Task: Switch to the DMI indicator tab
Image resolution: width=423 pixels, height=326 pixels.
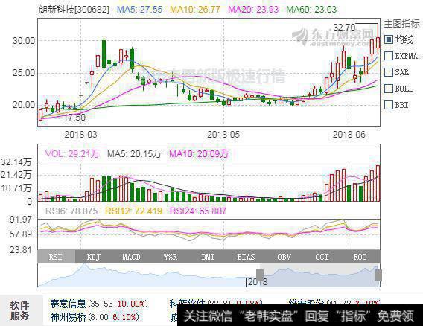Action: tap(208, 257)
